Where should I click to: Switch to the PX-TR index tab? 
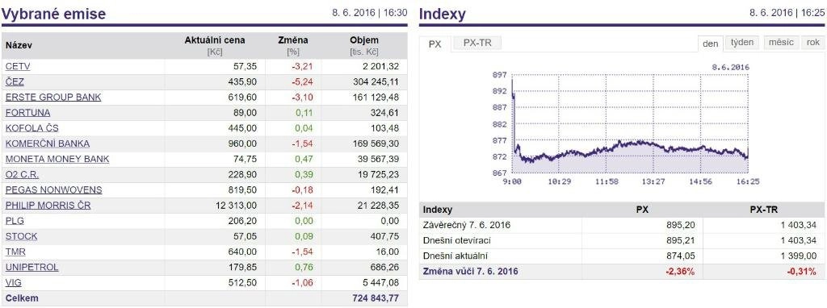pos(477,44)
